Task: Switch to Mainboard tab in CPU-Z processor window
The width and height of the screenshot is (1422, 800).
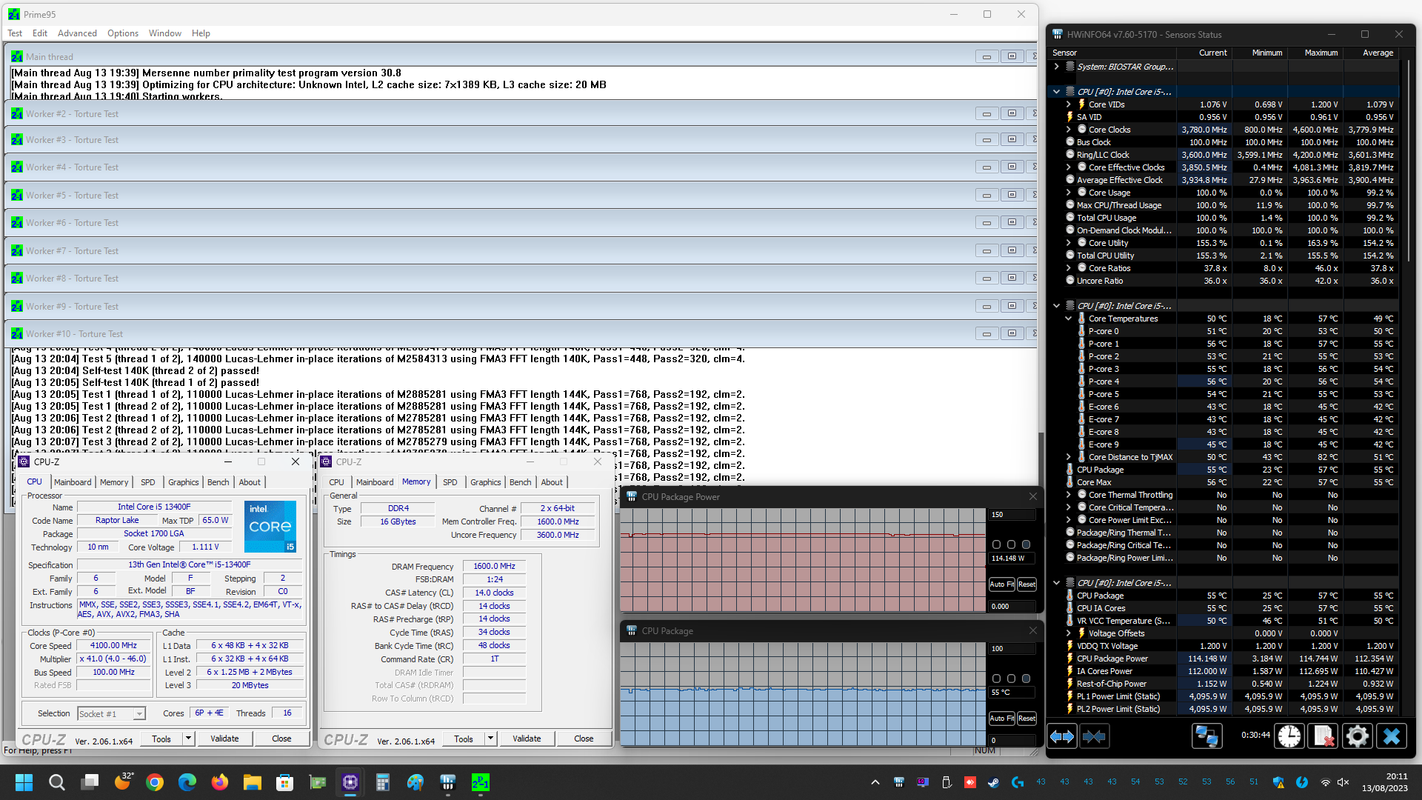Action: [73, 482]
